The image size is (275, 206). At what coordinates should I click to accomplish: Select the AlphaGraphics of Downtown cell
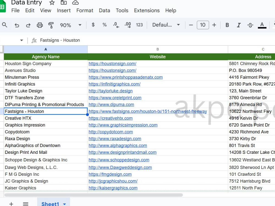[x=46, y=146]
